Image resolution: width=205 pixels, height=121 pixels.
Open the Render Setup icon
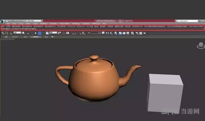(x=137, y=33)
